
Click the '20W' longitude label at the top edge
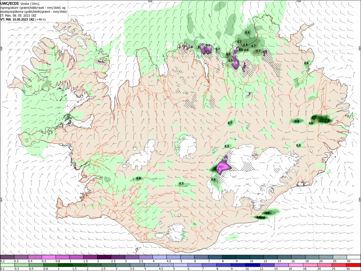[x=150, y=1]
